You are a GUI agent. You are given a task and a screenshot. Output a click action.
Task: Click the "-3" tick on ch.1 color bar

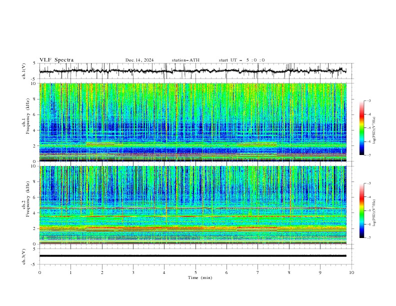(x=368, y=100)
